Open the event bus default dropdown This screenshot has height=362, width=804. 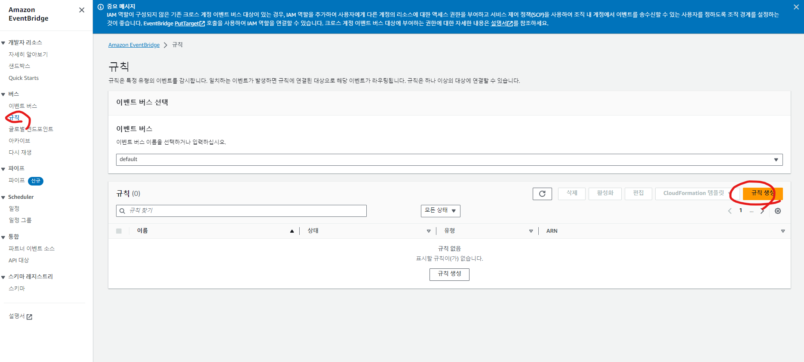pos(449,159)
